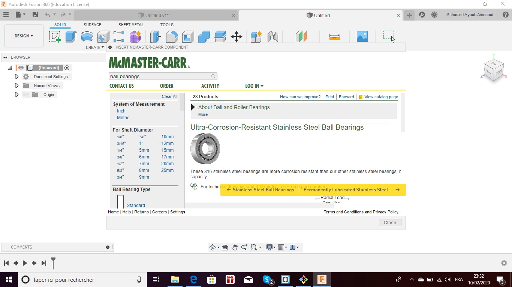Select the Joint tool
The image size is (512, 287).
pos(272,37)
